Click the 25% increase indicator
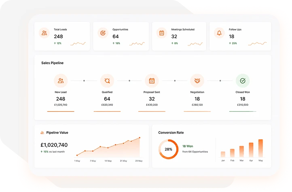The image size is (292, 192). click(x=233, y=43)
